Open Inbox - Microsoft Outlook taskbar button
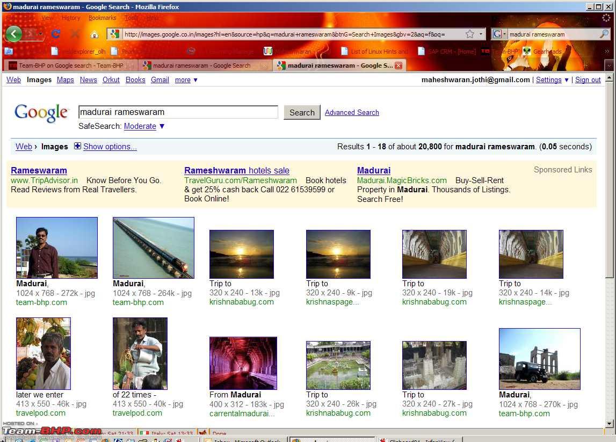616x442 pixels. [x=245, y=440]
